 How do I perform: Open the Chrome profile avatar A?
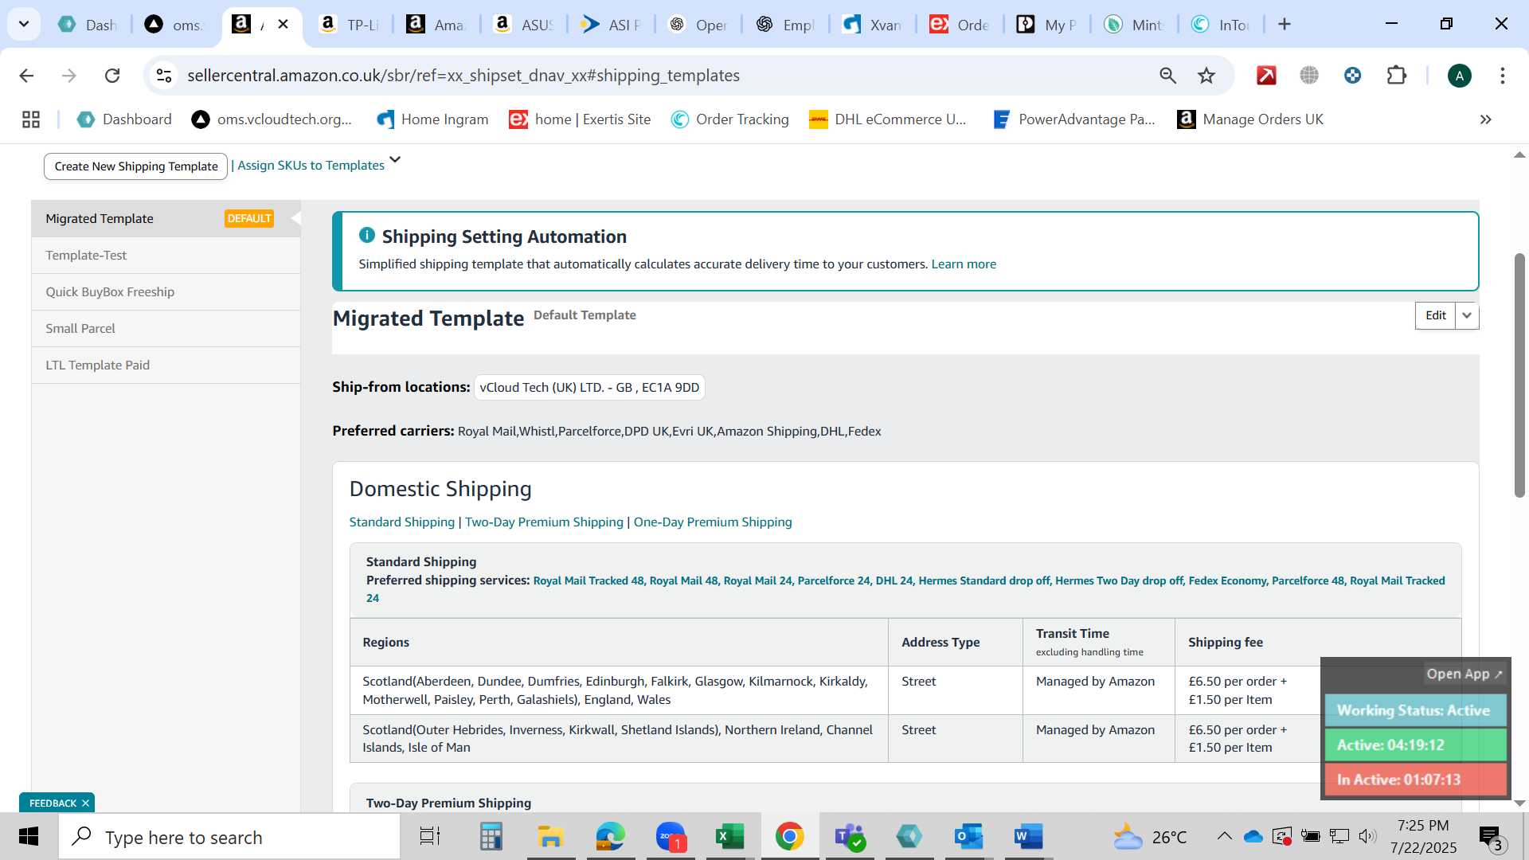(1459, 76)
